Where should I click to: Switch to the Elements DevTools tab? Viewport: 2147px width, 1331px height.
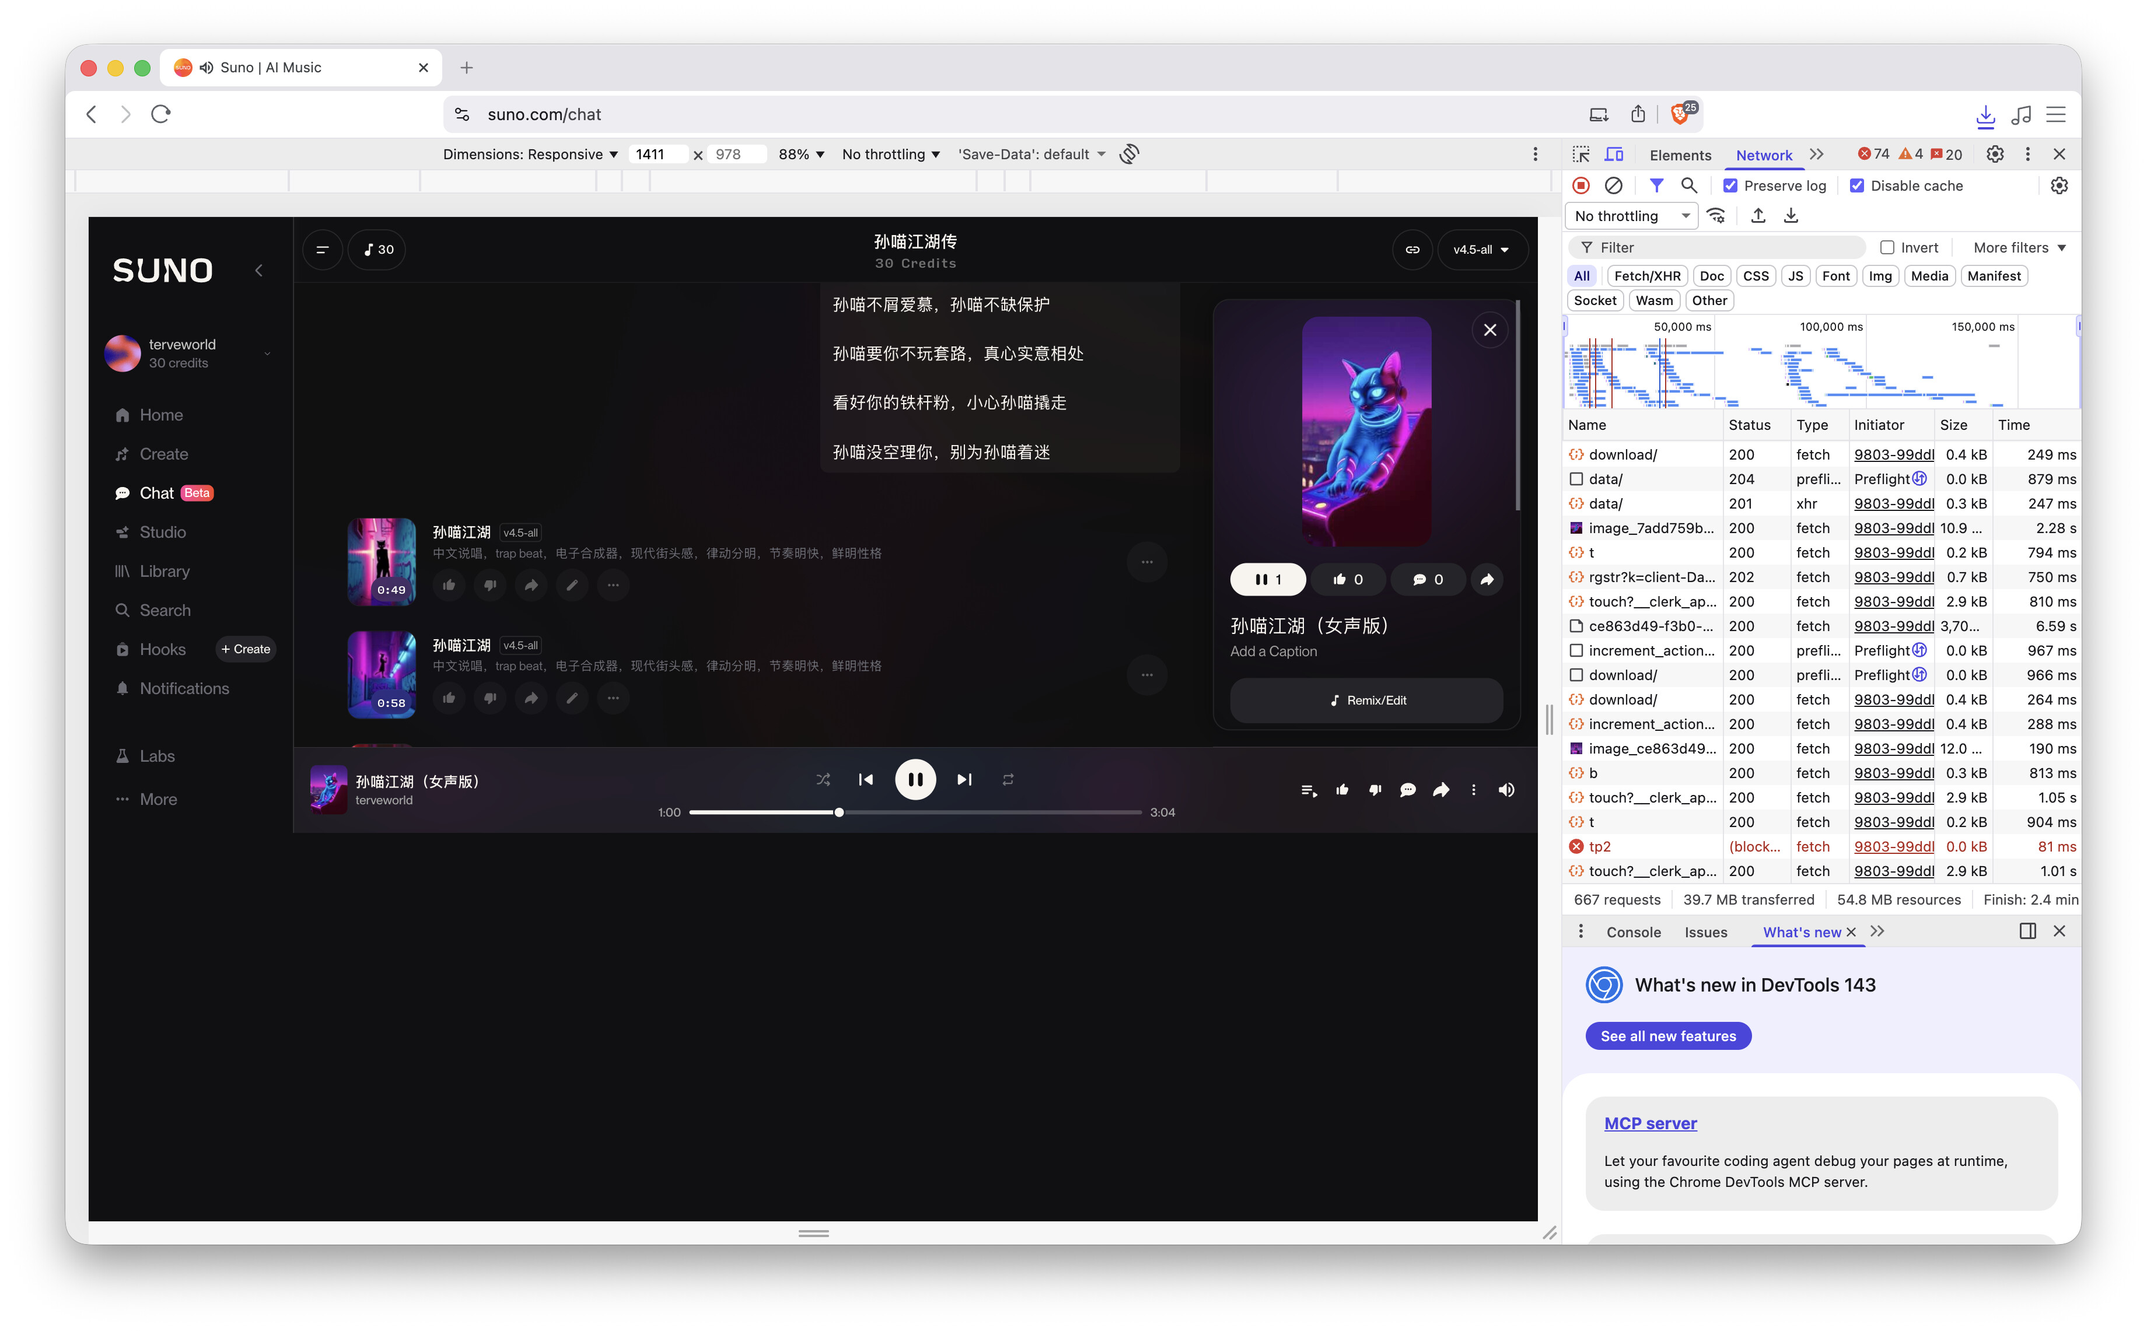pos(1680,155)
